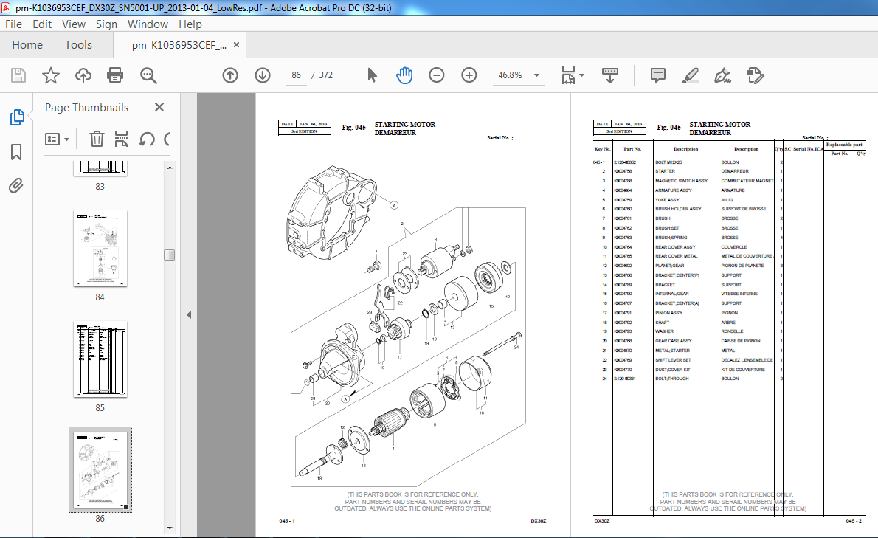The height and width of the screenshot is (538, 878).
Task: Print the document via printer icon
Action: 115,75
